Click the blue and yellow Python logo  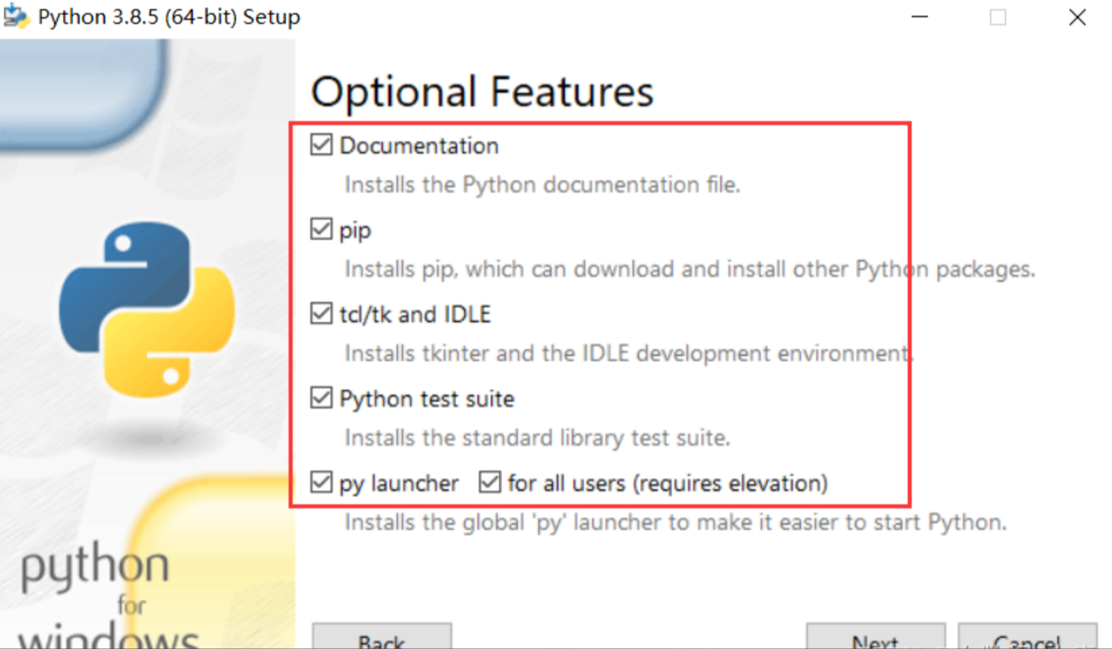[x=147, y=310]
